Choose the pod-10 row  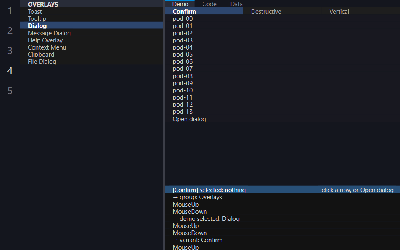pos(282,90)
